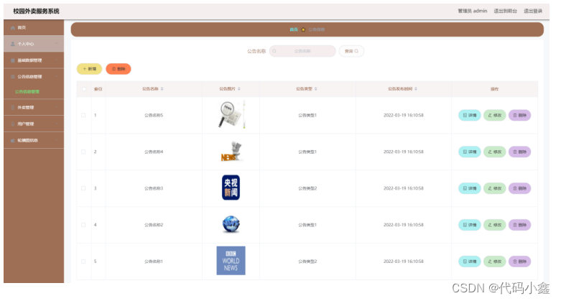Open the 央视新闻 thumbnail image
Image resolution: width=561 pixels, height=301 pixels.
pyautogui.click(x=231, y=187)
